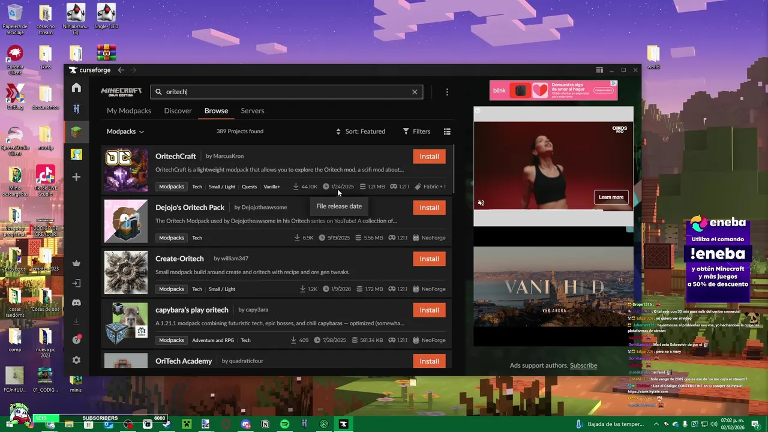The width and height of the screenshot is (768, 432).
Task: Open author capy3ara's profile
Action: [257, 310]
